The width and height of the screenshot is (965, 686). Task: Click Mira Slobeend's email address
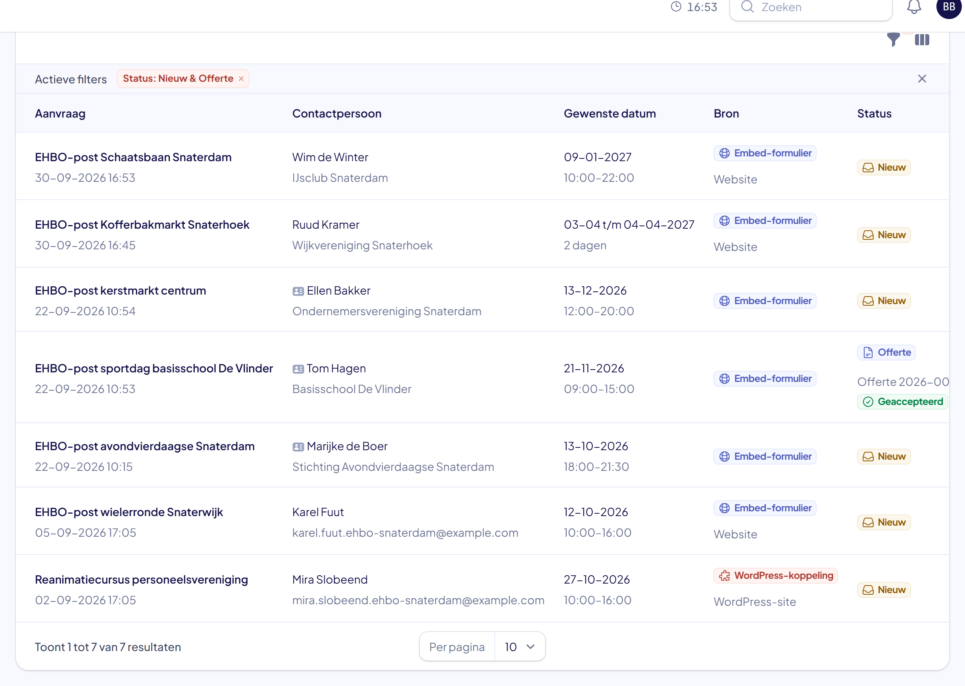[418, 600]
